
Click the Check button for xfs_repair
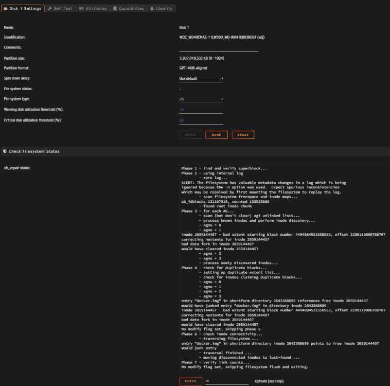[x=191, y=381]
